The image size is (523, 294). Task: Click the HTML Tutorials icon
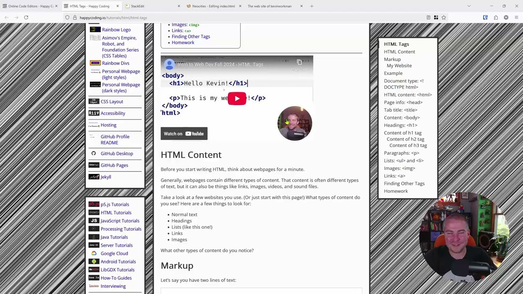click(x=94, y=212)
